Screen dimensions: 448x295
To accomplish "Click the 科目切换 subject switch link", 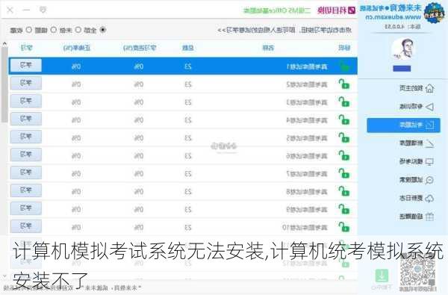I will pos(332,10).
